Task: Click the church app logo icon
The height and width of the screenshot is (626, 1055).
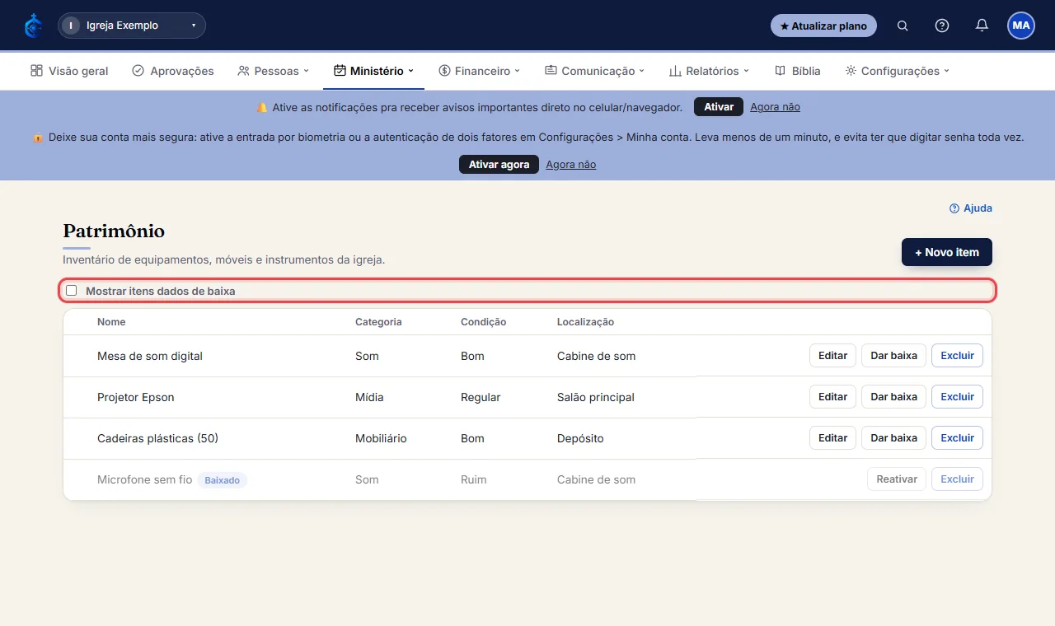Action: [x=33, y=26]
